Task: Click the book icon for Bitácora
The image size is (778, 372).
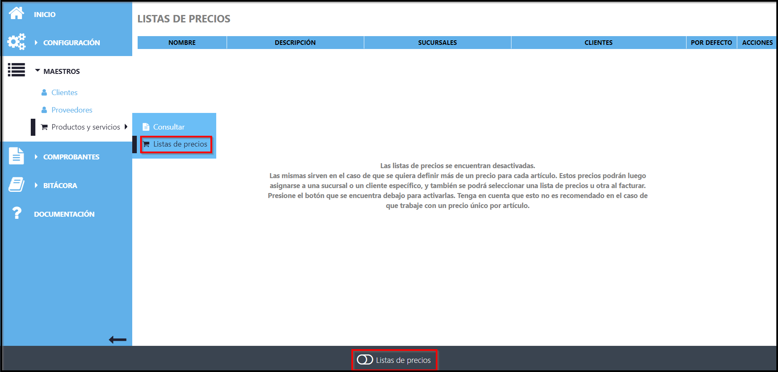Action: pos(16,185)
